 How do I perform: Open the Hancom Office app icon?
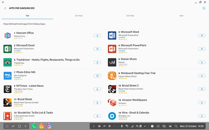tap(8, 35)
